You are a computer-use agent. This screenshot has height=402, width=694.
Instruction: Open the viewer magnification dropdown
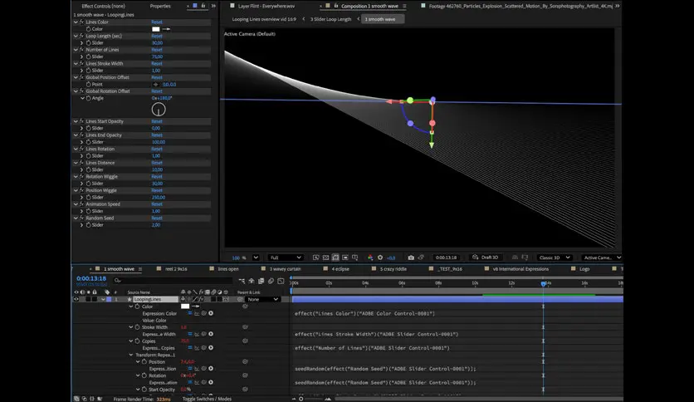point(256,257)
